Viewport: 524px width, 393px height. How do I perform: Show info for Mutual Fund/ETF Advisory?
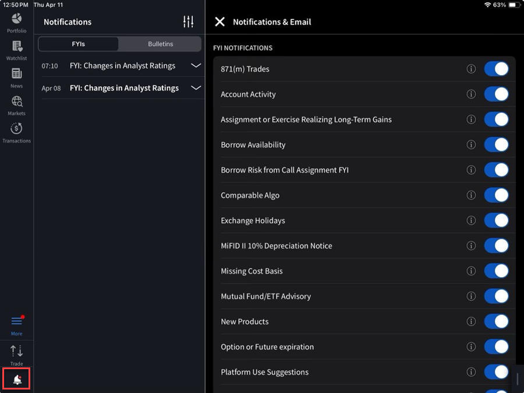click(x=471, y=296)
